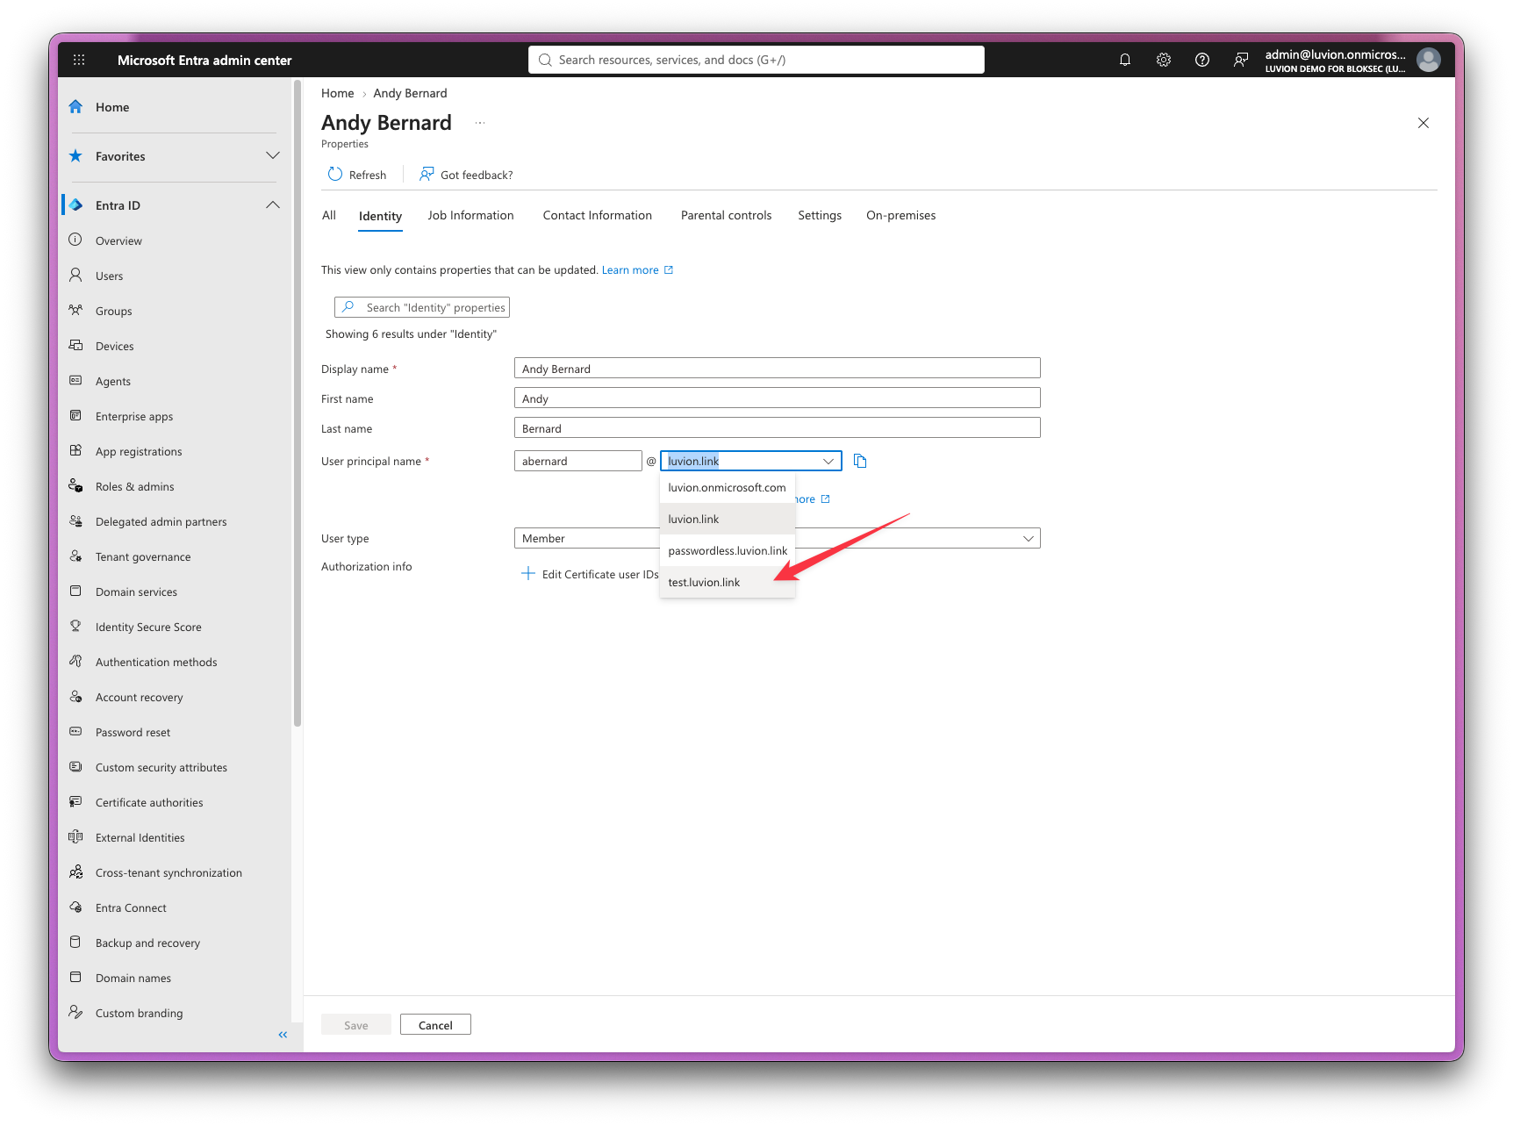Open the notifications bell icon
The width and height of the screenshot is (1513, 1126).
[1124, 60]
